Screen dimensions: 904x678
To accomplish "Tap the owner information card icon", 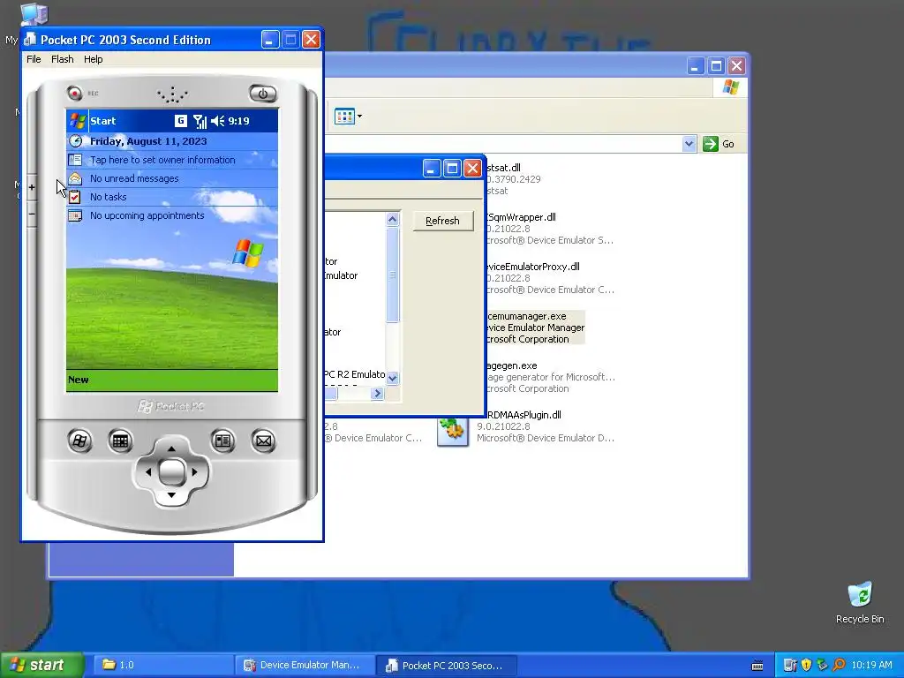I will (75, 160).
